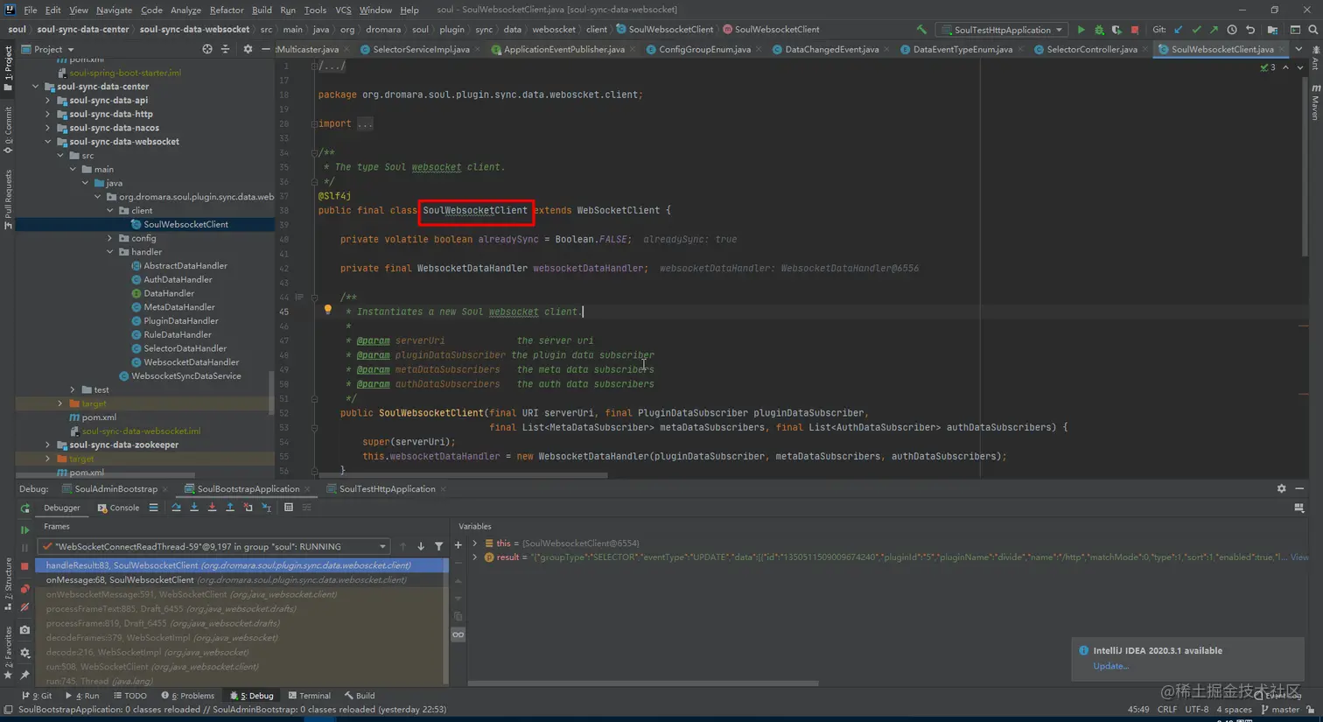Toggle watches in variables glasses icon

click(458, 634)
